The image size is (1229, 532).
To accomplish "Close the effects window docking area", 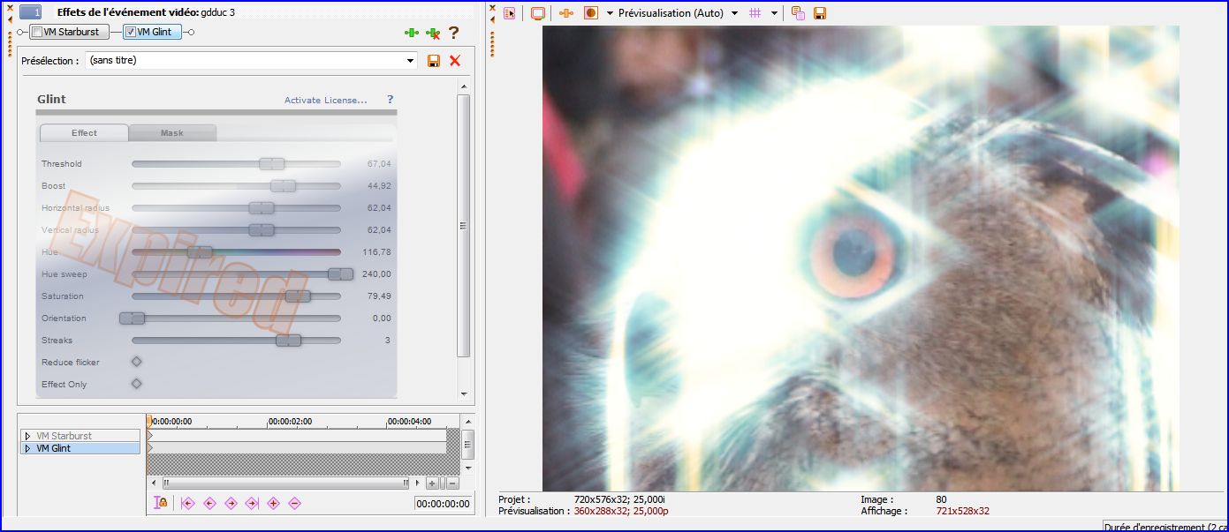I will click(10, 7).
